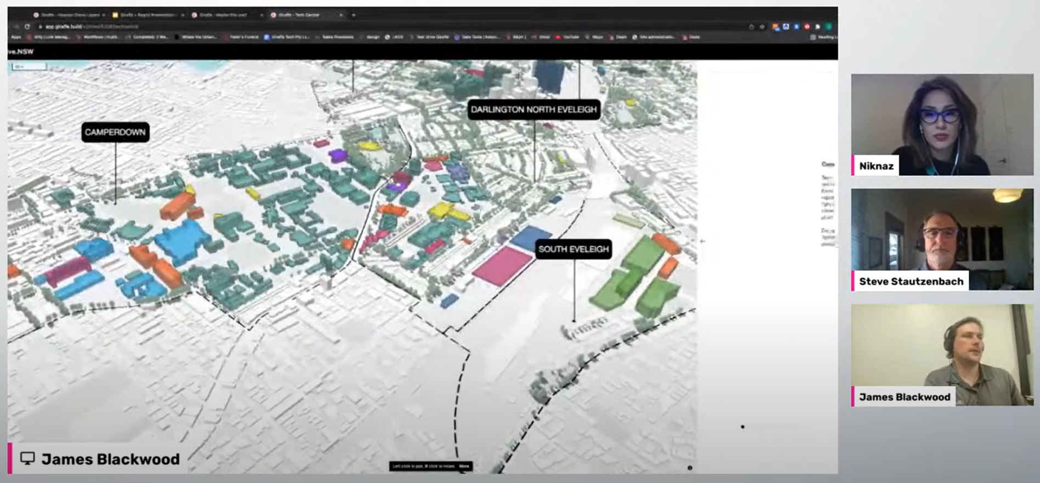Open the Reading List in bookmarks bar
The width and height of the screenshot is (1040, 483).
[x=823, y=37]
